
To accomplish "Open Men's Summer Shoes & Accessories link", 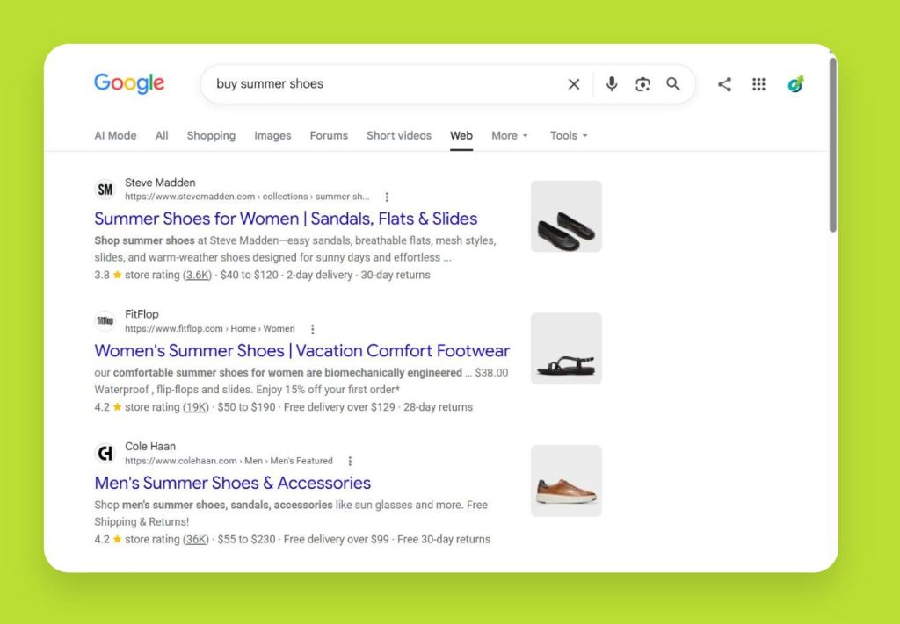I will coord(232,483).
